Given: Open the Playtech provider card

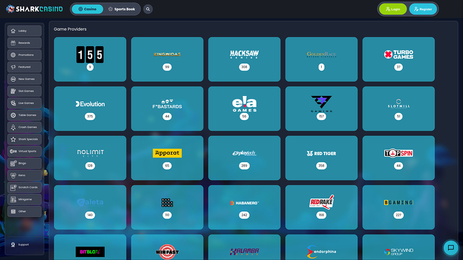Looking at the screenshot, I should 244,158.
